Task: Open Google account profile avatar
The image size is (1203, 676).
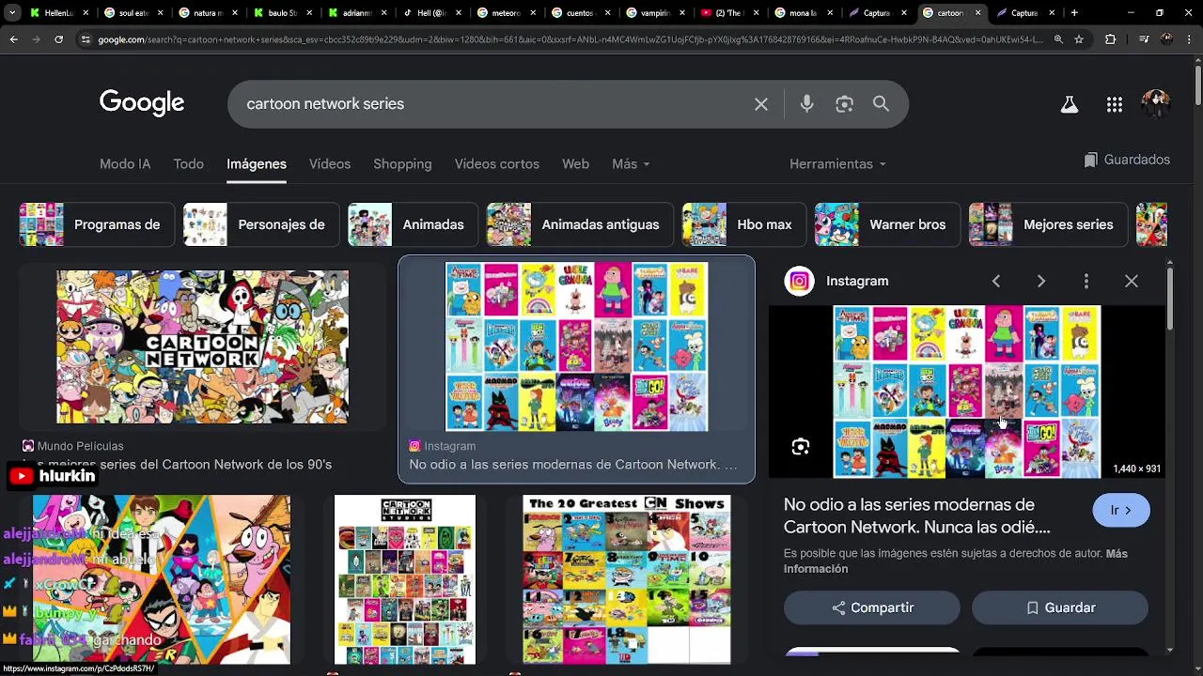Action: point(1155,104)
